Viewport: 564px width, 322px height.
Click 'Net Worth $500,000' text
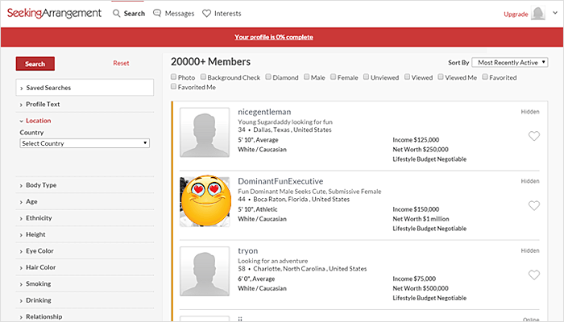pyautogui.click(x=421, y=288)
